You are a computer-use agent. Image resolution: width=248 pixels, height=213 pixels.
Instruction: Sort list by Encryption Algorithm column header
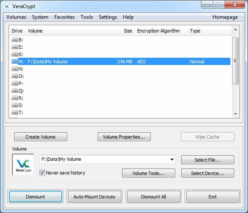pos(158,31)
